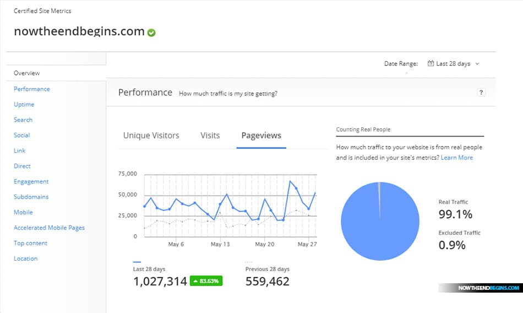Open the Link sidebar item
This screenshot has height=313, width=523.
pos(19,150)
